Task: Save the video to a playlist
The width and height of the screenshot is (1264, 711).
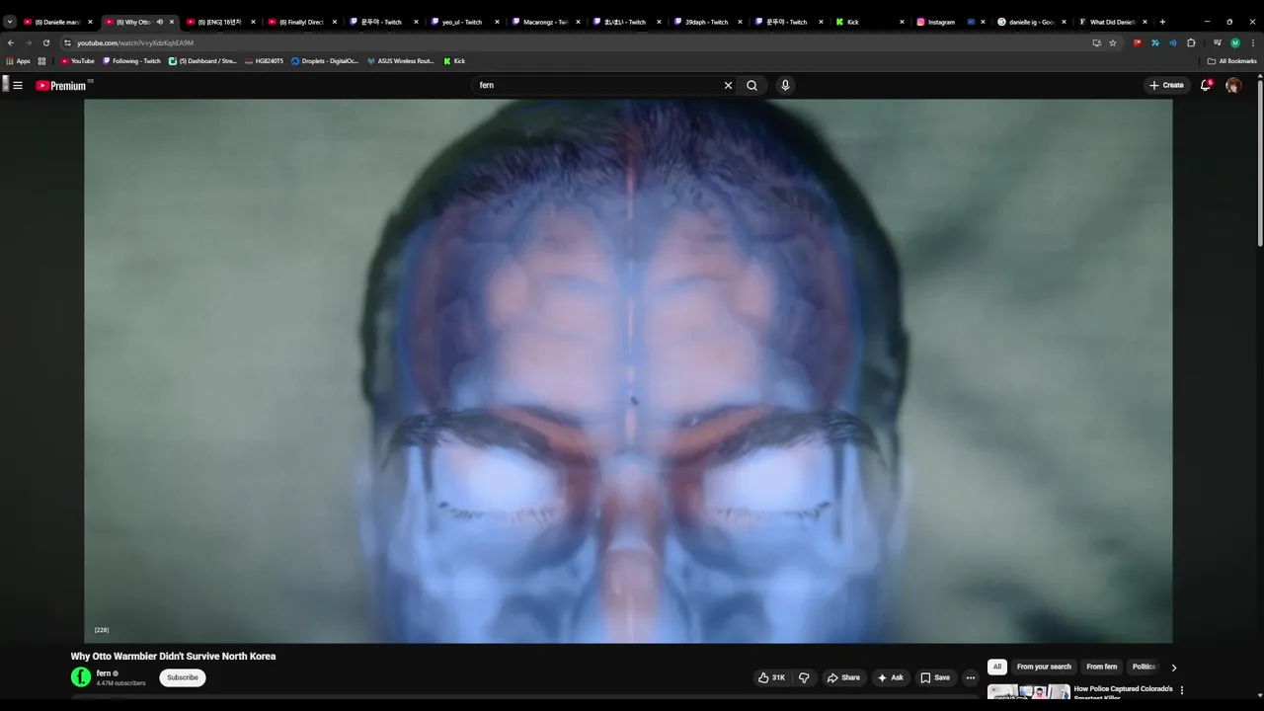Action: [935, 677]
